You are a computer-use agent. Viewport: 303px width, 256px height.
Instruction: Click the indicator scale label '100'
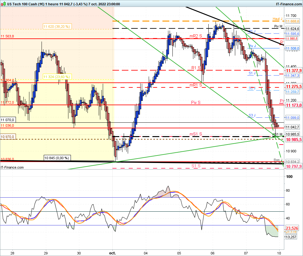(289, 176)
